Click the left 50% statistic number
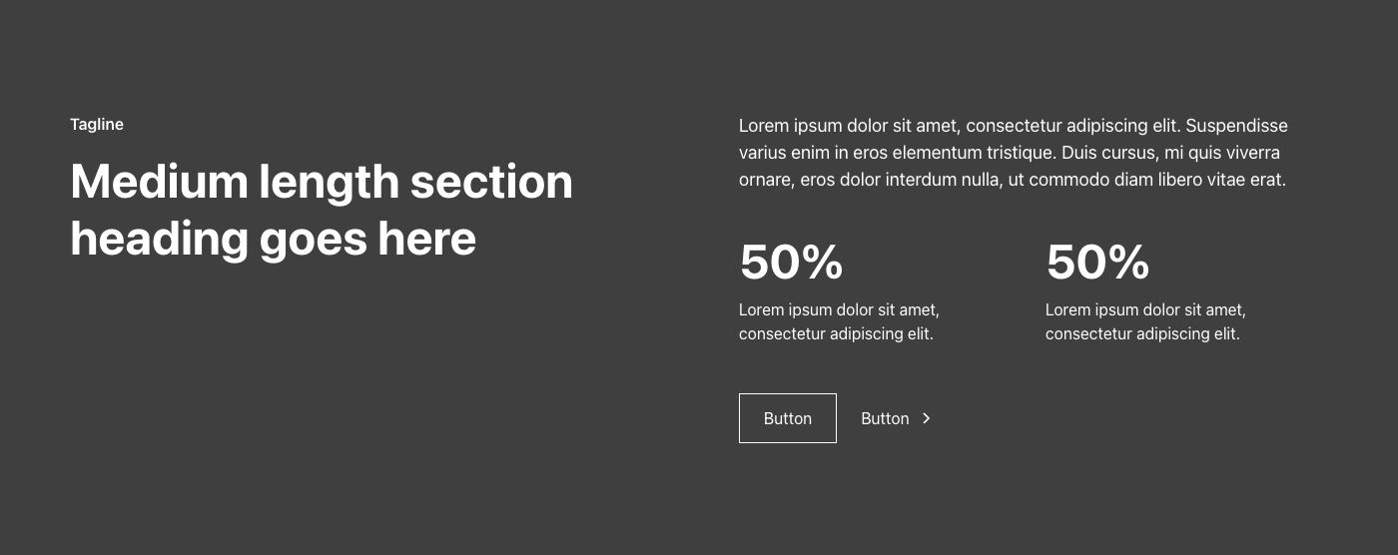 coord(790,263)
